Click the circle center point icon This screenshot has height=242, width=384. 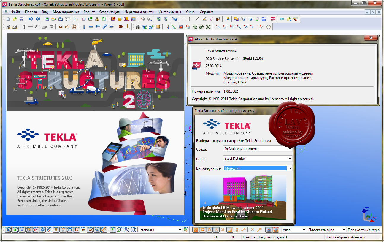click(268, 27)
